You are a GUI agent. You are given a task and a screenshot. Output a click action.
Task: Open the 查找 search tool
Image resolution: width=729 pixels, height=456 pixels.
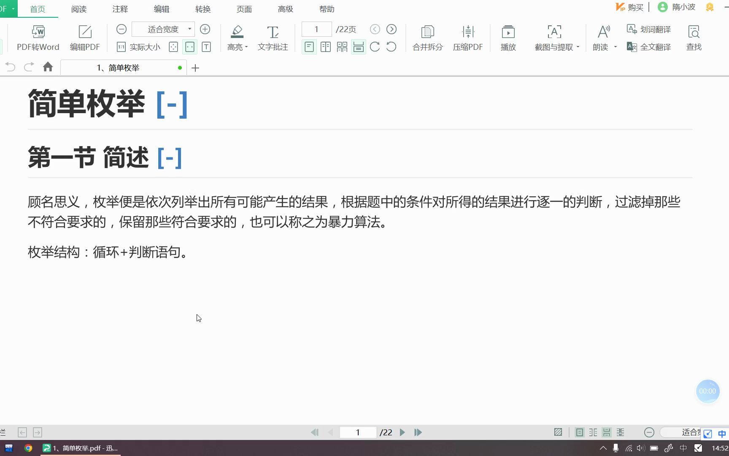694,38
